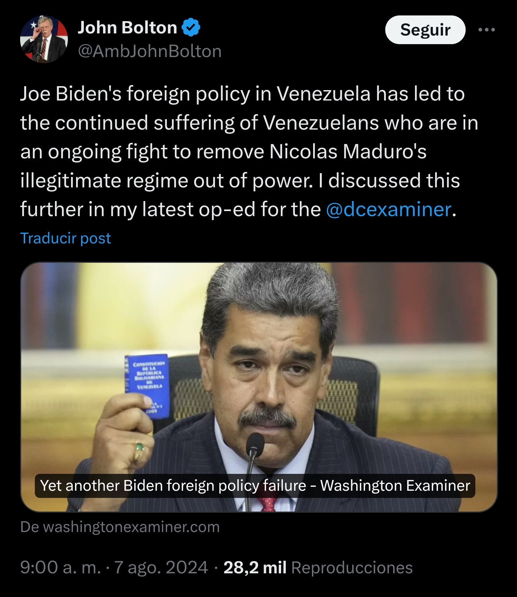
Task: Click the 28,2 mil view count
Action: point(255,568)
